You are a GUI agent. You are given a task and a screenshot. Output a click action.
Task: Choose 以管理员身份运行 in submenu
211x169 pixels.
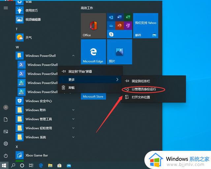pyautogui.click(x=154, y=89)
